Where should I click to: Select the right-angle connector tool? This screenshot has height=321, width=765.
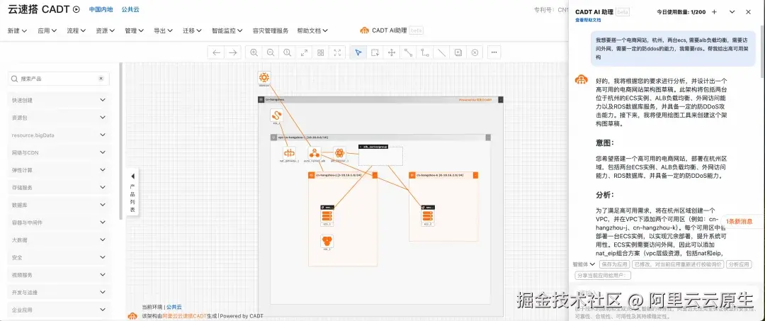tap(425, 52)
